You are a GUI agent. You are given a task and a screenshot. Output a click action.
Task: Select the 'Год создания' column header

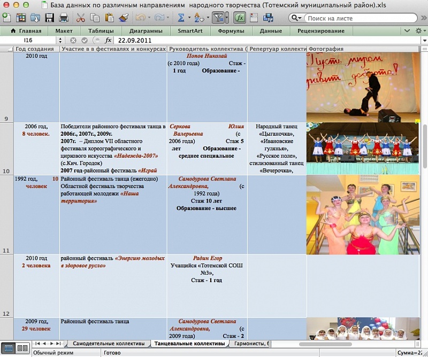[36, 49]
